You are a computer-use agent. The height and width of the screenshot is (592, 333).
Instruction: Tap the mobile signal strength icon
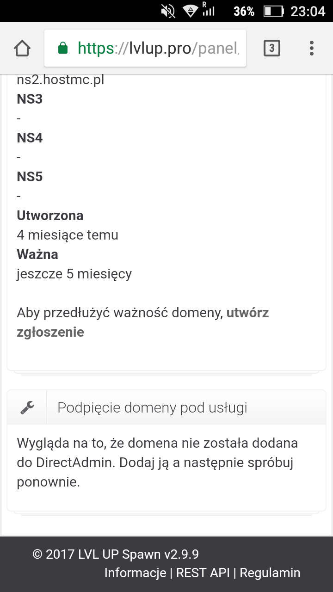[x=209, y=10]
